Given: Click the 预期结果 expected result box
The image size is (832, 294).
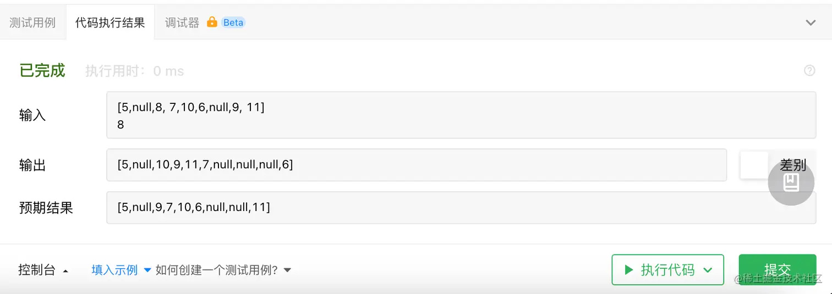Looking at the screenshot, I should pyautogui.click(x=461, y=208).
